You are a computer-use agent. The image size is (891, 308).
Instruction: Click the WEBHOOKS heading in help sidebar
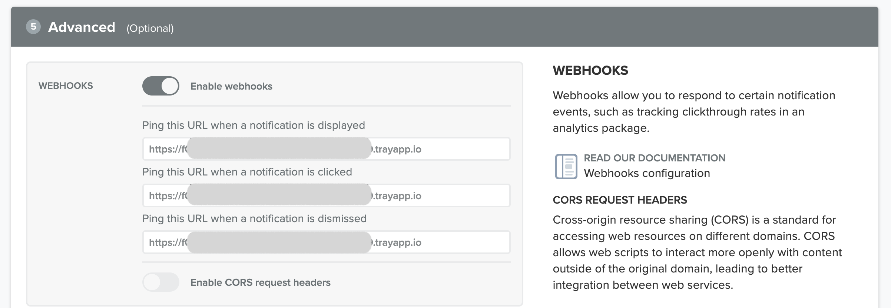click(590, 70)
